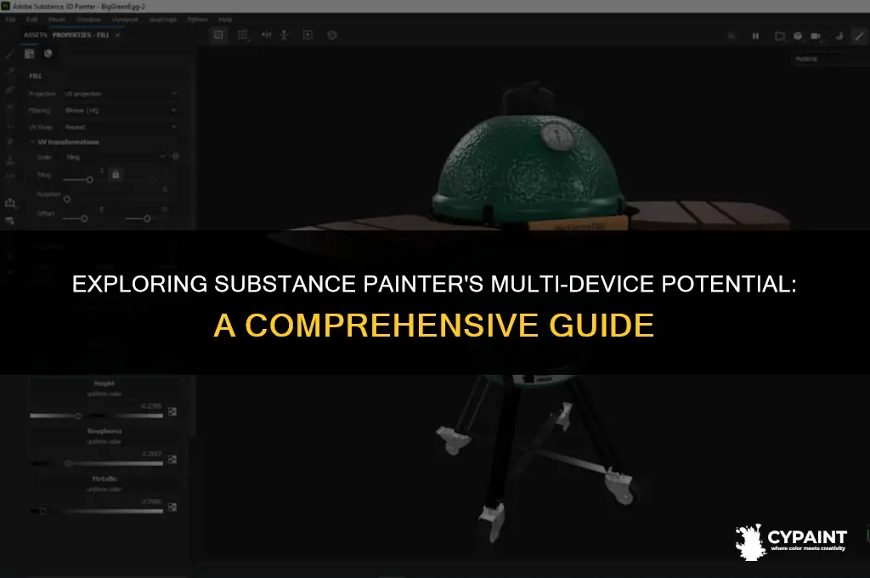Viewport: 870px width, 578px height.
Task: Click the bottom stack icon in left toolbar
Action: click(10, 221)
